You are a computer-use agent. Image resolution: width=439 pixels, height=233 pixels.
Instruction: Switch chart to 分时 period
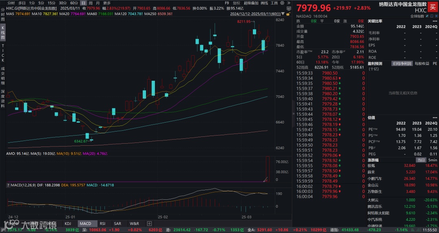point(11,3)
